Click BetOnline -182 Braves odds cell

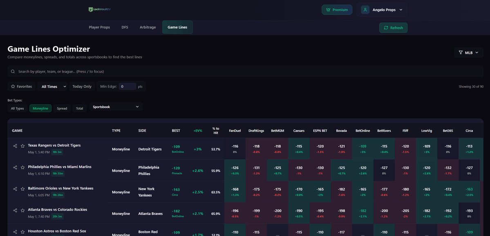pos(363,213)
